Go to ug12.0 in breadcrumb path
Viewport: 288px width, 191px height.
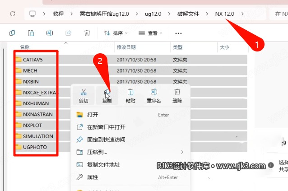pyautogui.click(x=153, y=14)
